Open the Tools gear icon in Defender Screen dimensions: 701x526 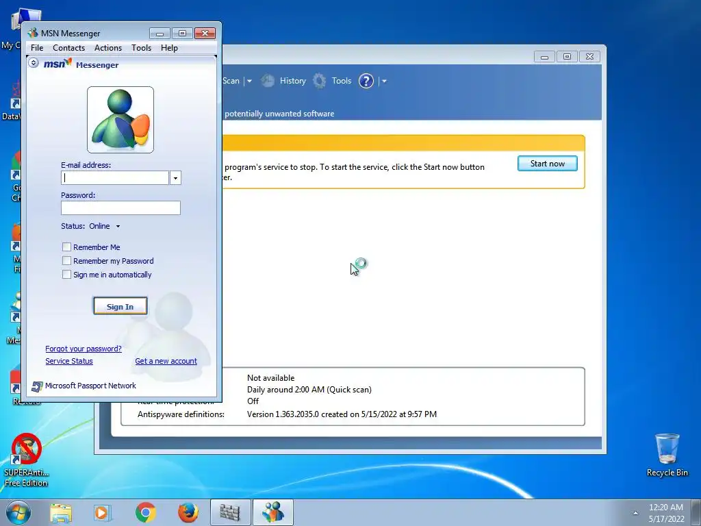(x=319, y=81)
